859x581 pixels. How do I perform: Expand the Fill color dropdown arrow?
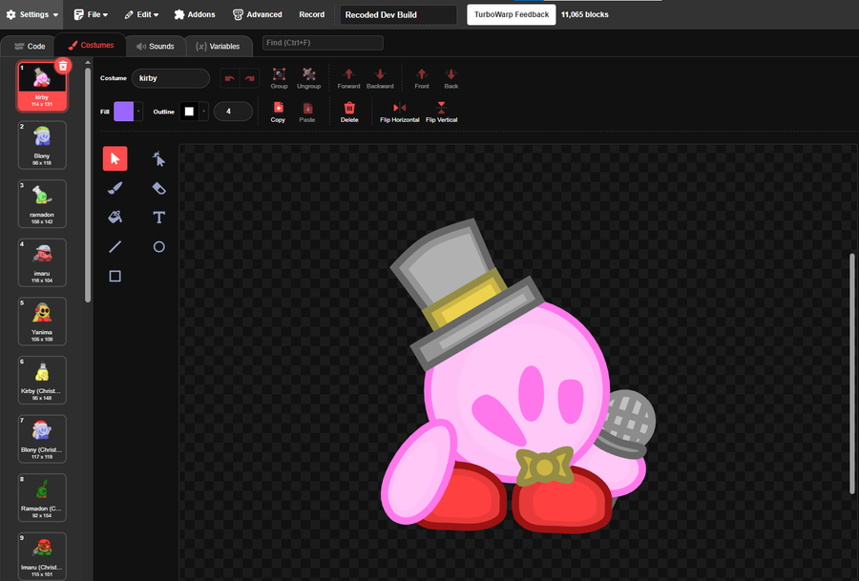pos(138,112)
